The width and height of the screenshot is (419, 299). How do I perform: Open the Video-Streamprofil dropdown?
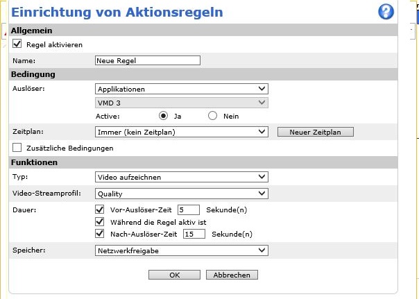(x=181, y=194)
